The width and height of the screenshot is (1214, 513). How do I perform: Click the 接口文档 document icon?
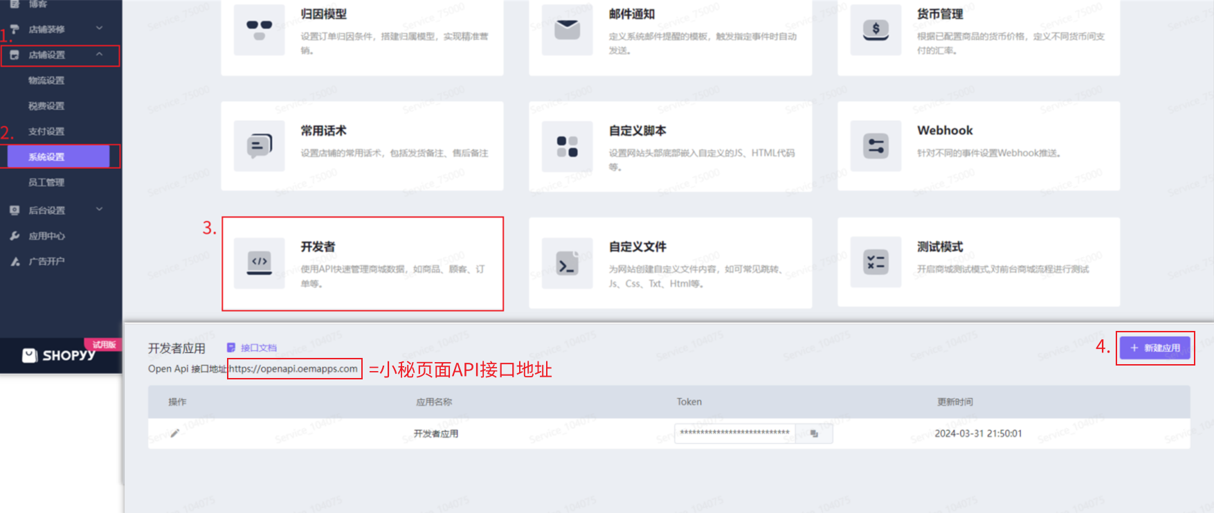click(231, 348)
